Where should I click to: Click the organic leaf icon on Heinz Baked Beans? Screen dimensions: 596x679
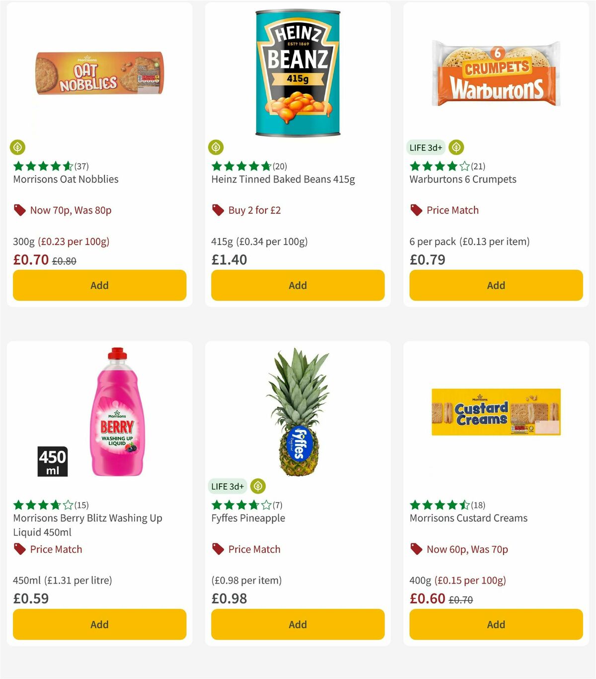coord(217,147)
